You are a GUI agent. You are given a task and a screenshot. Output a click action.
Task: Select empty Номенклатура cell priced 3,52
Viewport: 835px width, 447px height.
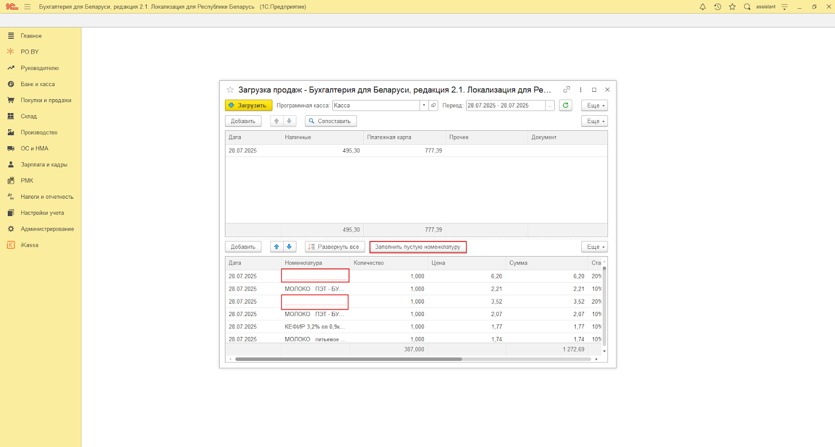(x=315, y=301)
